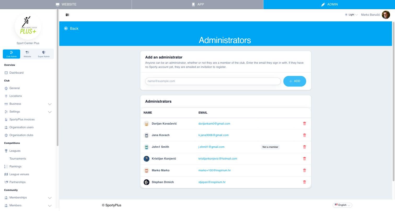Expand the Settings submenu
395x211 pixels.
click(x=50, y=112)
